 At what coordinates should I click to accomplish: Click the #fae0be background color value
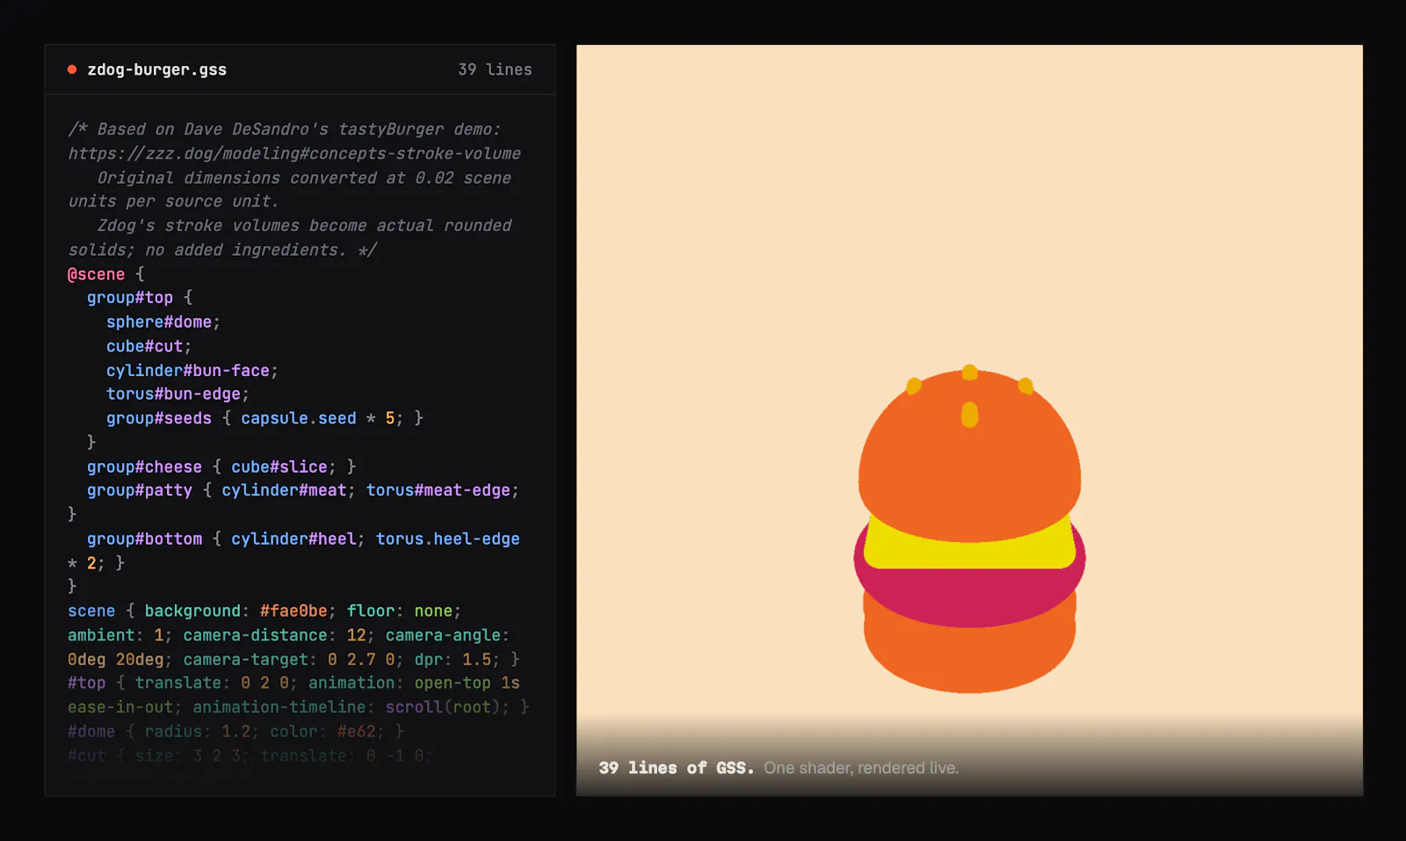pyautogui.click(x=294, y=611)
